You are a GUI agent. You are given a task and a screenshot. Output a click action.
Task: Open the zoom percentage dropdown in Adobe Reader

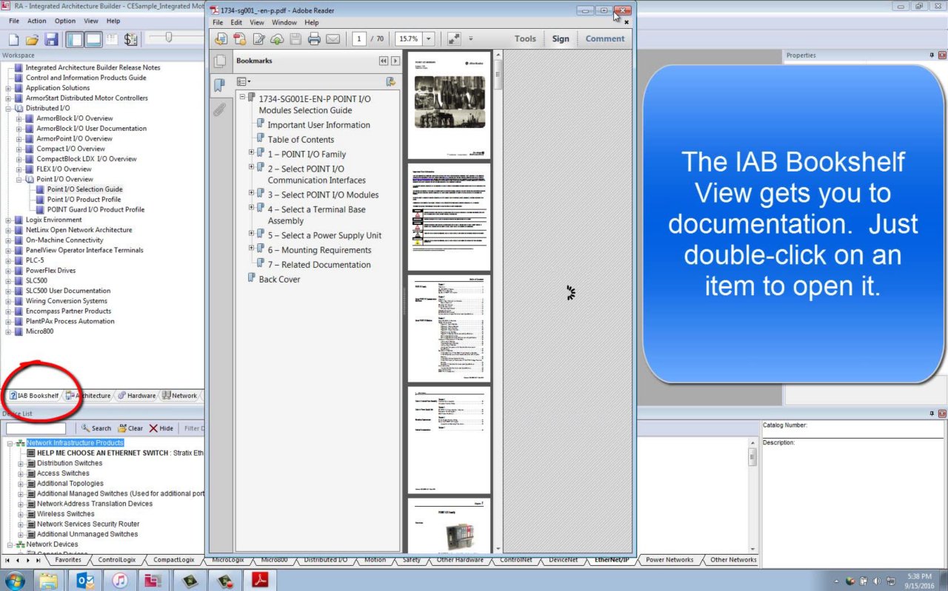point(428,38)
